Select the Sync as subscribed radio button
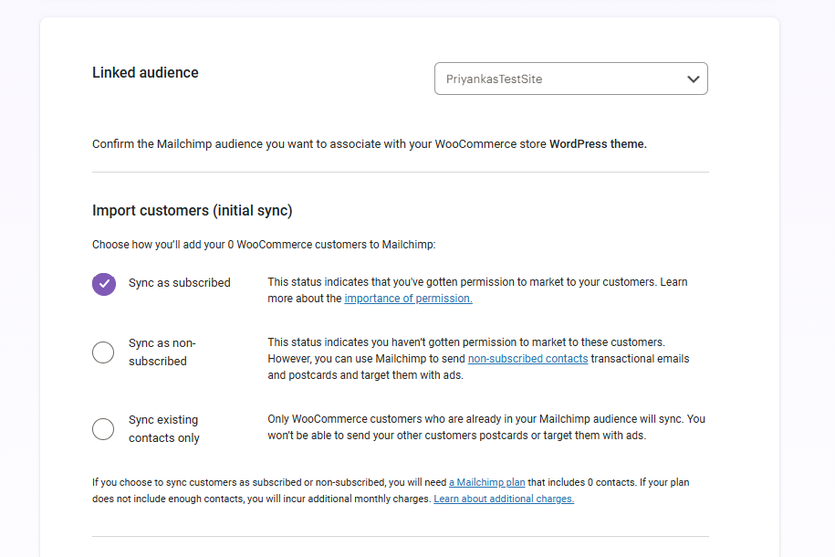835x557 pixels. (x=104, y=284)
